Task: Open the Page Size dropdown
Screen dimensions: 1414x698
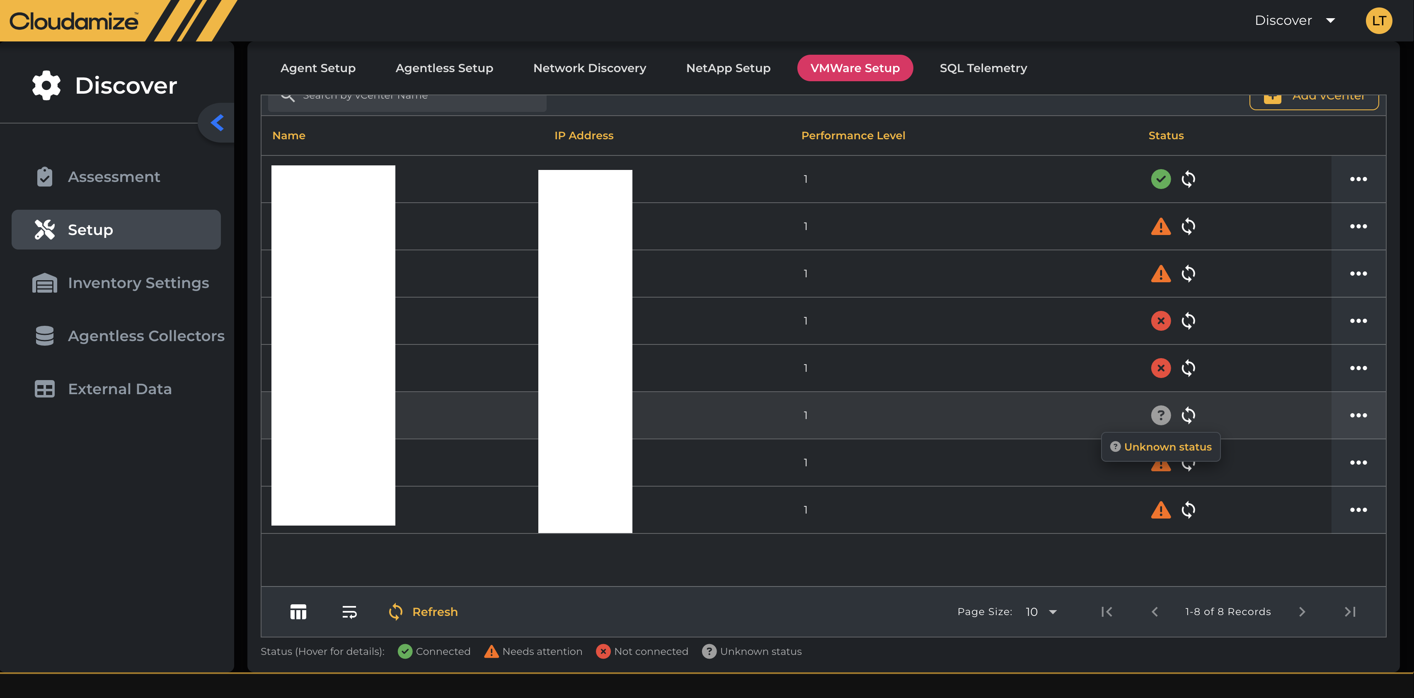Action: 1041,612
